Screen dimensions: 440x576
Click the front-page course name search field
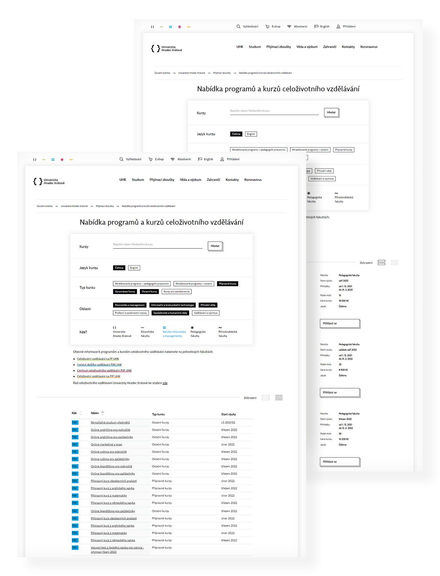[157, 245]
